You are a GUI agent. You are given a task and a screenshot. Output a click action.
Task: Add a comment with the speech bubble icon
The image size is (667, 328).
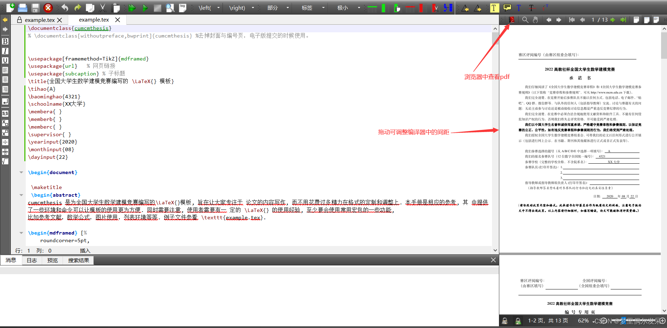(507, 7)
